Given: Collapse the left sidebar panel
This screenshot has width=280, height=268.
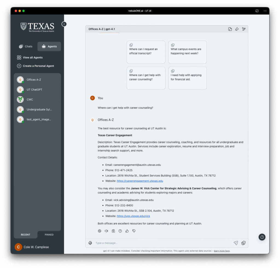Looking at the screenshot, I should (64, 24).
